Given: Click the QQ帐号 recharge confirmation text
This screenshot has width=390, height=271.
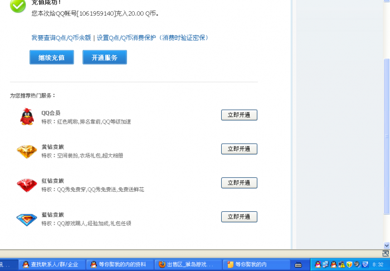Looking at the screenshot, I should point(95,13).
